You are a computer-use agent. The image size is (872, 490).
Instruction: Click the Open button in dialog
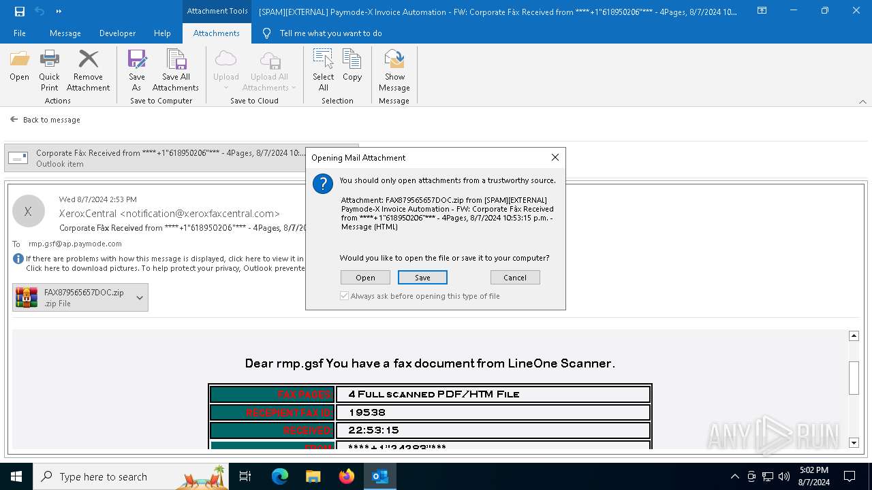tap(365, 277)
